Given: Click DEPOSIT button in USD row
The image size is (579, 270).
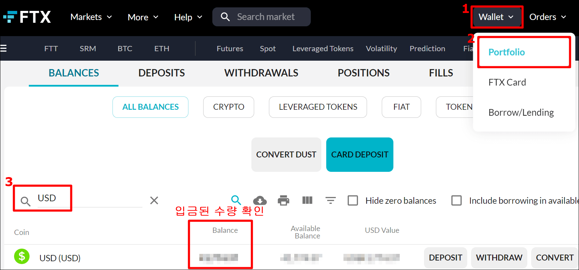Looking at the screenshot, I should coord(445,258).
